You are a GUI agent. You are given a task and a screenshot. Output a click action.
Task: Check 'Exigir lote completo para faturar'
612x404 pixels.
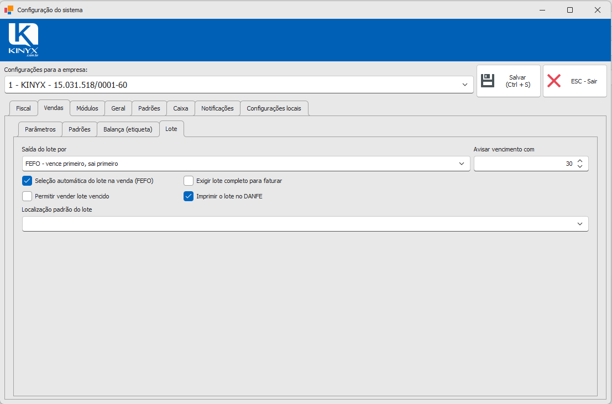[x=189, y=181]
